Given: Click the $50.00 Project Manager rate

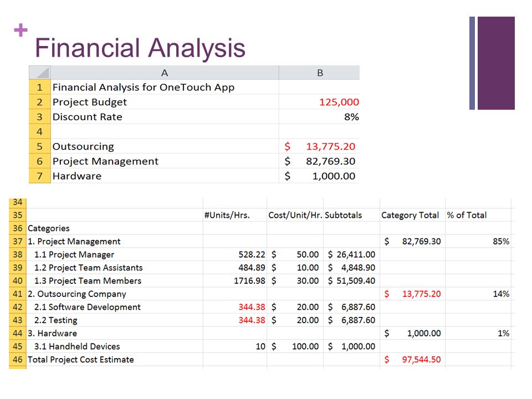Looking at the screenshot, I should point(295,254).
